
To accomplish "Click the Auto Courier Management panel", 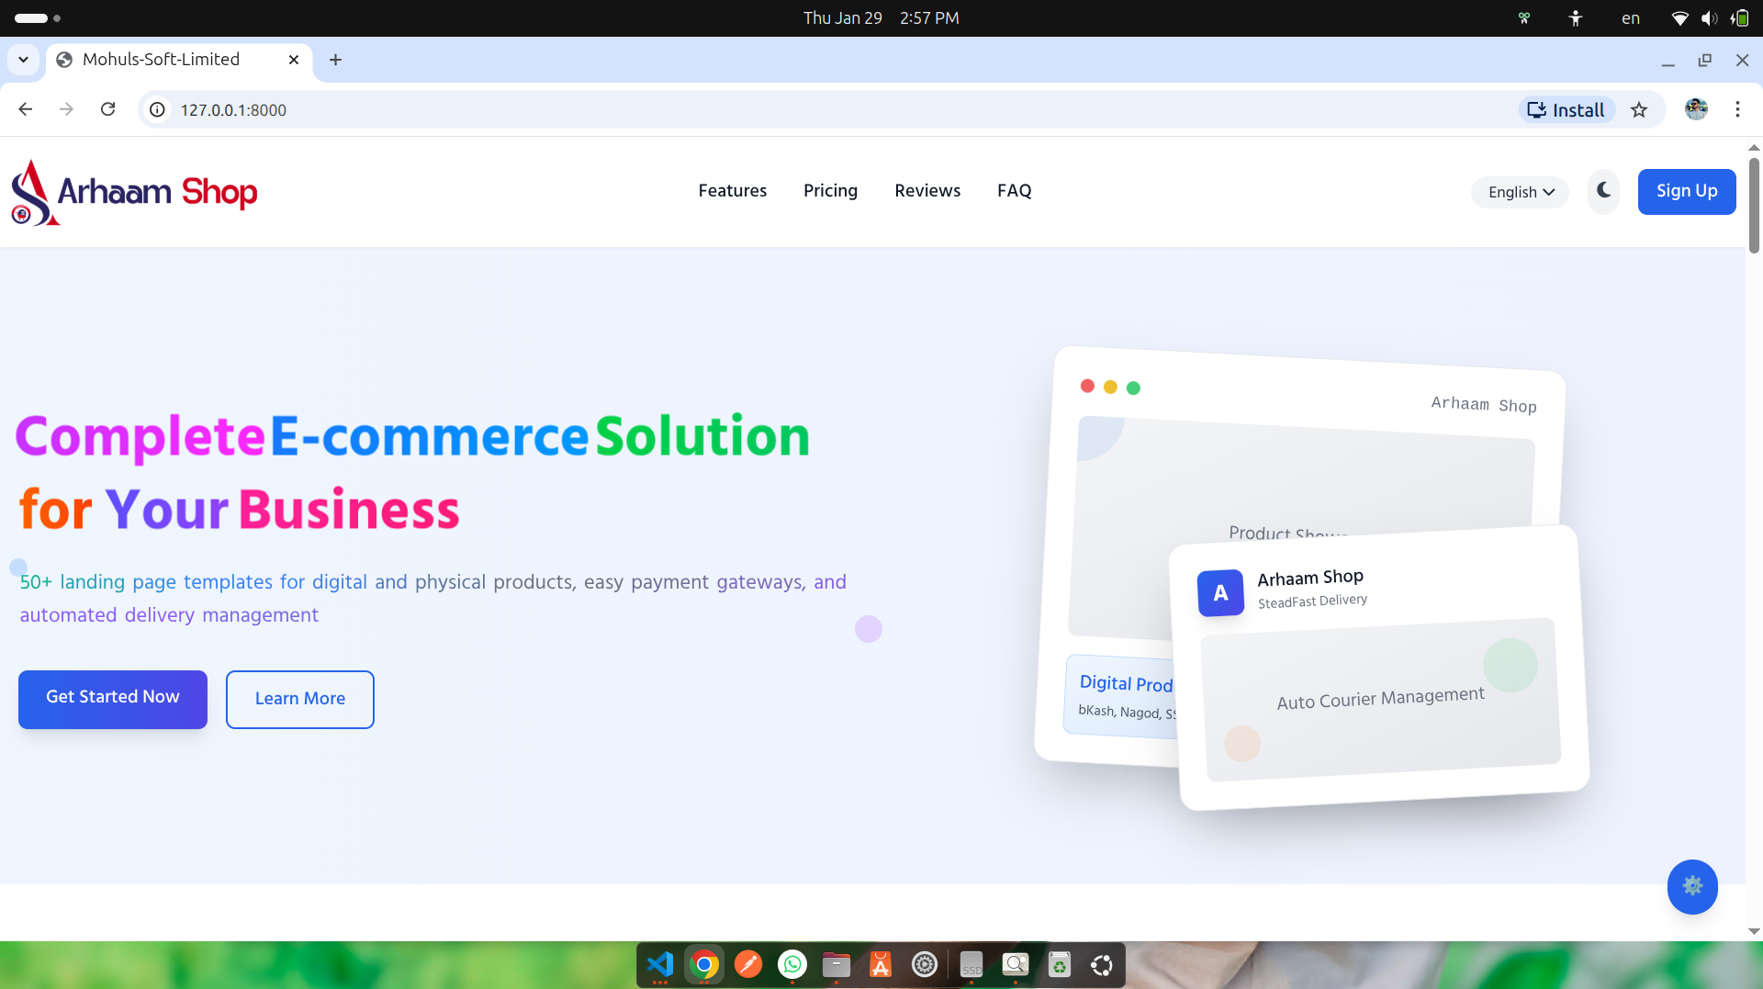I will (1381, 699).
